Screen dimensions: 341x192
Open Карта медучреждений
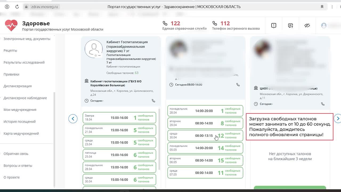click(x=21, y=134)
